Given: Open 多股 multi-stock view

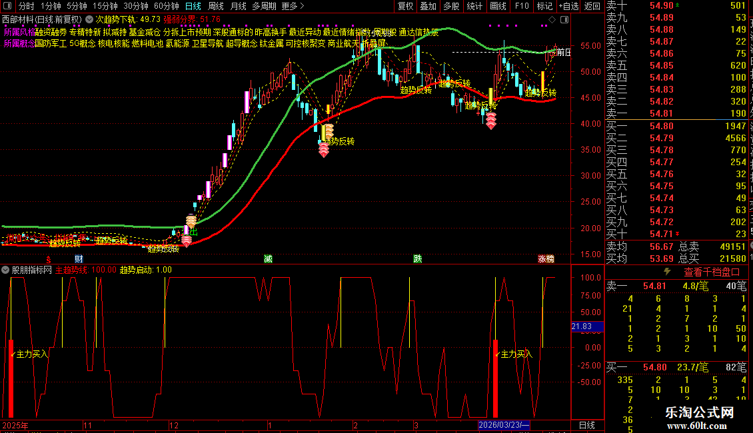Looking at the screenshot, I should 451,6.
